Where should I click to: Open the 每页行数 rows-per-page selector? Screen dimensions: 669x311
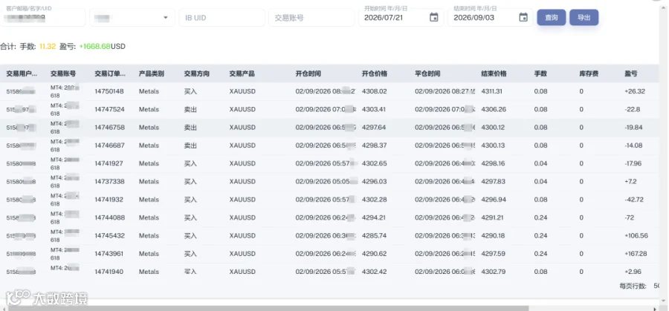[656, 286]
